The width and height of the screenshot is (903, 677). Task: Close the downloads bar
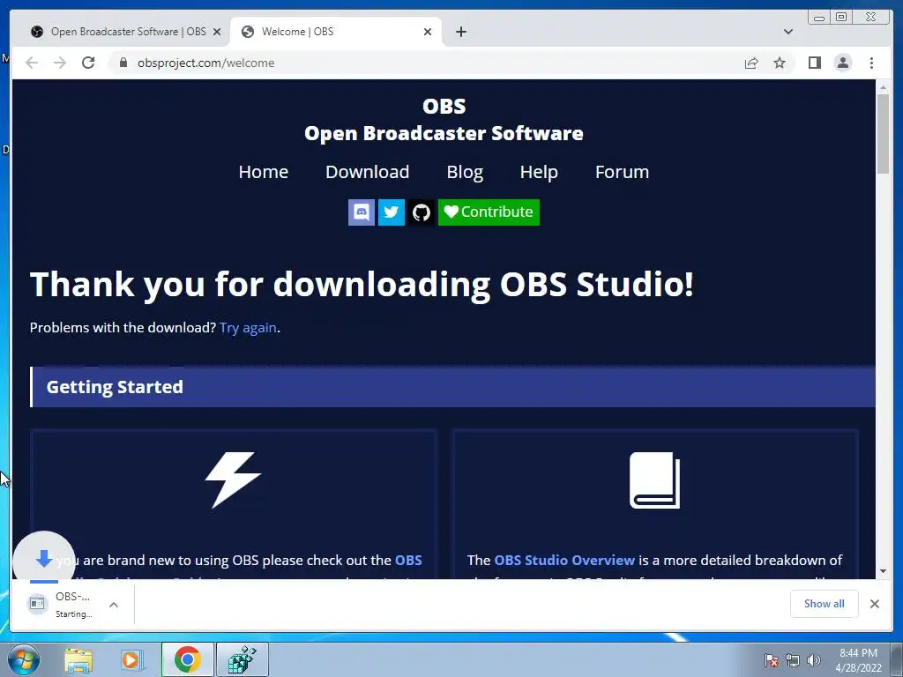pos(874,603)
